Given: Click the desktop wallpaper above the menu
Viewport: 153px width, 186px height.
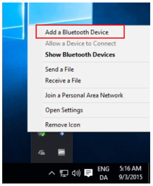Looking at the screenshot, I should point(76,13).
